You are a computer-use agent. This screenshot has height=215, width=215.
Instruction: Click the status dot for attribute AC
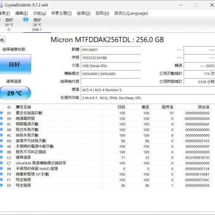pos(1,135)
